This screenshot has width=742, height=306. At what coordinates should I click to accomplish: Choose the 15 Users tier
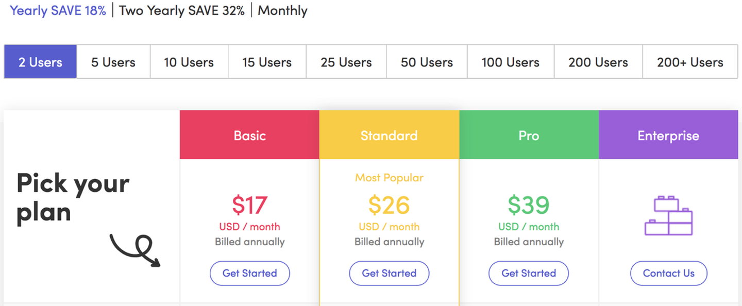(267, 62)
